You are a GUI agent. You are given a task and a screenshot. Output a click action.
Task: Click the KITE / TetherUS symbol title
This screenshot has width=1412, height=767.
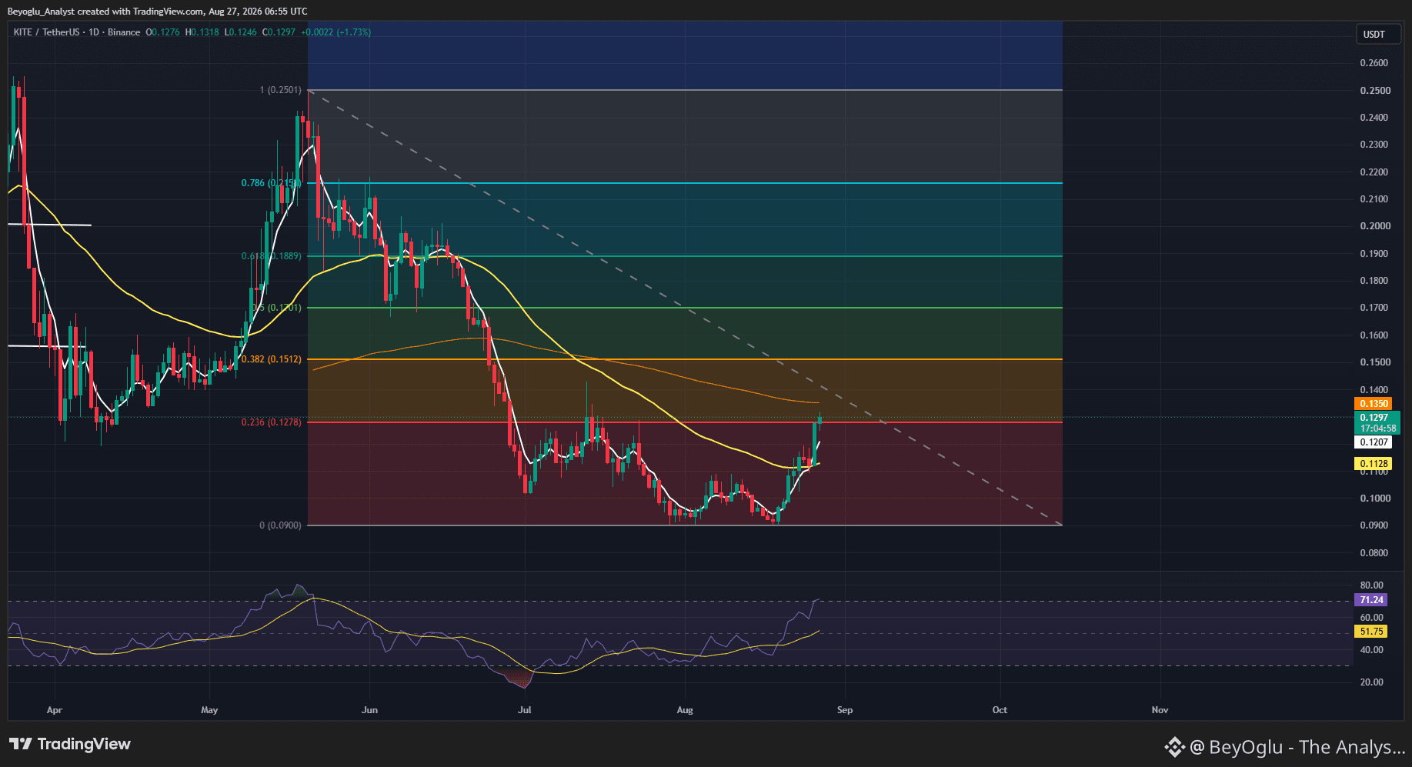[x=46, y=32]
